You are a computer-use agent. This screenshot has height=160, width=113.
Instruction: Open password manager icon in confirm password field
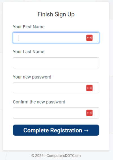89,113
